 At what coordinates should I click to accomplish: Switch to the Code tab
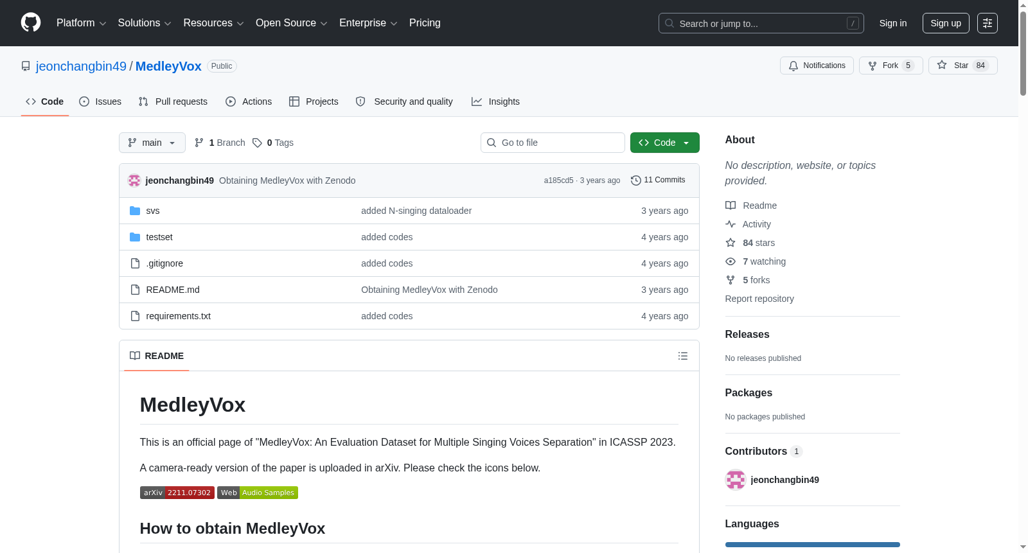pos(45,101)
